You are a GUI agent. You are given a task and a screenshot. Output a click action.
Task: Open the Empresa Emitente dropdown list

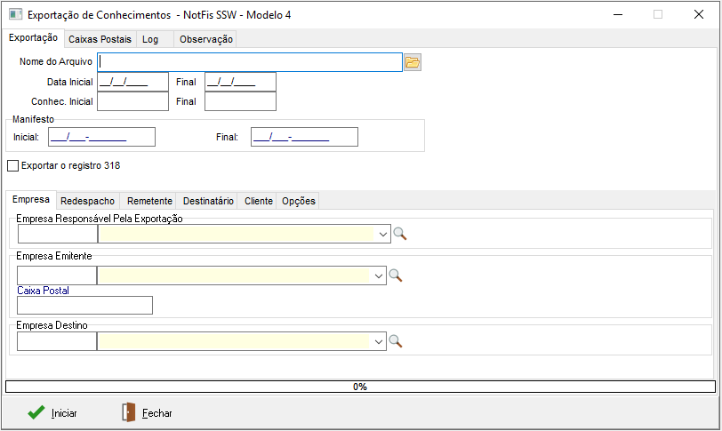379,275
